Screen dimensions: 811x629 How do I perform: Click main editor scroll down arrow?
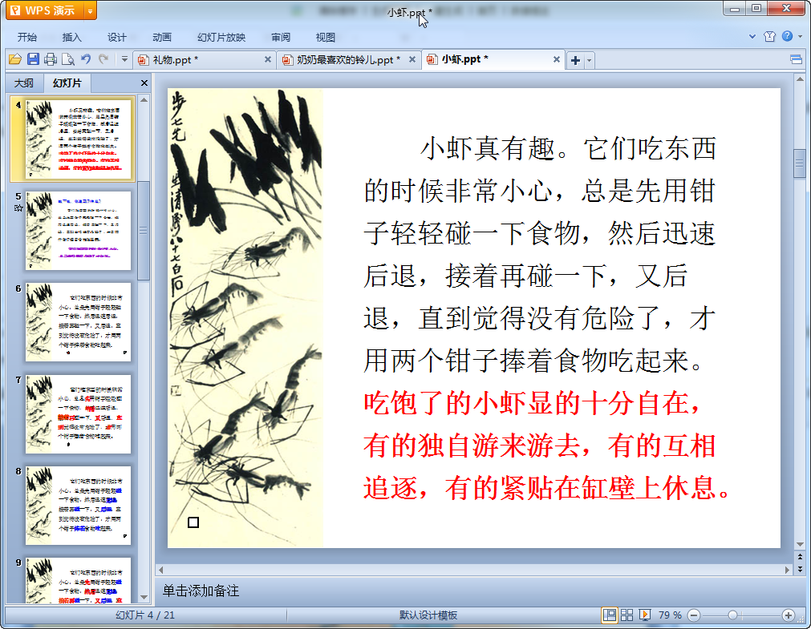(800, 544)
